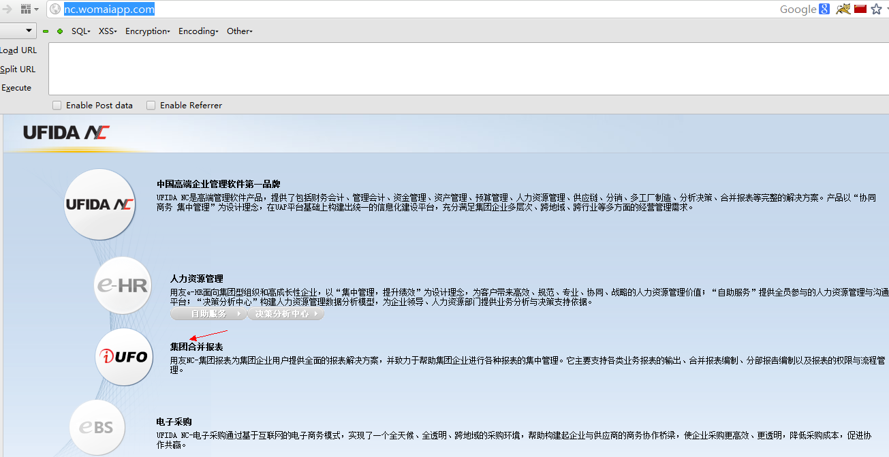The width and height of the screenshot is (889, 457).
Task: Enable Post data checkbox
Action: pos(57,106)
